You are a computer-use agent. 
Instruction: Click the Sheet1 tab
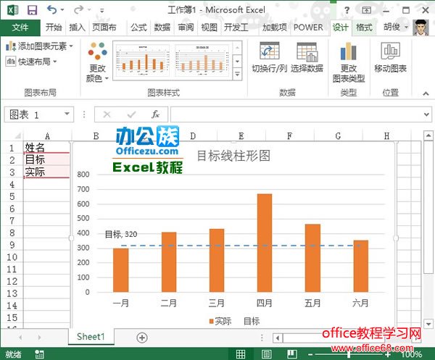coord(91,336)
